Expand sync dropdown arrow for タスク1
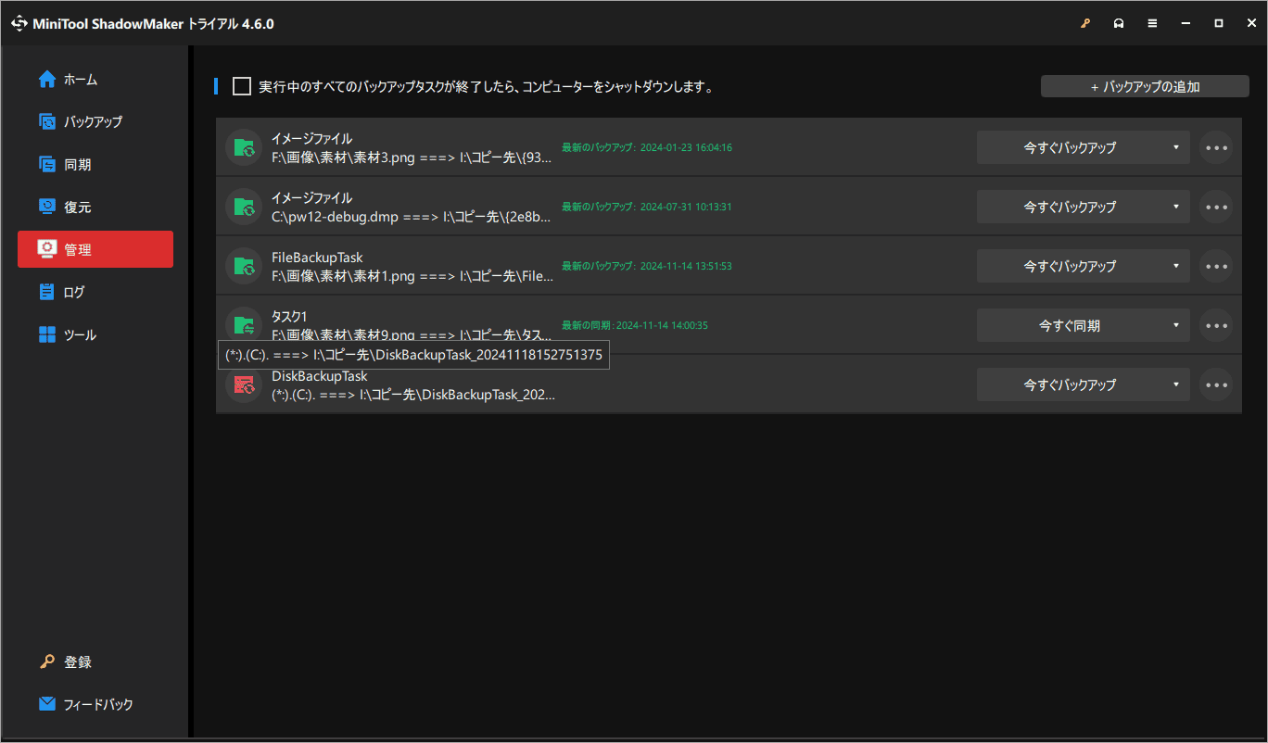Viewport: 1268px width, 743px height. 1176,325
